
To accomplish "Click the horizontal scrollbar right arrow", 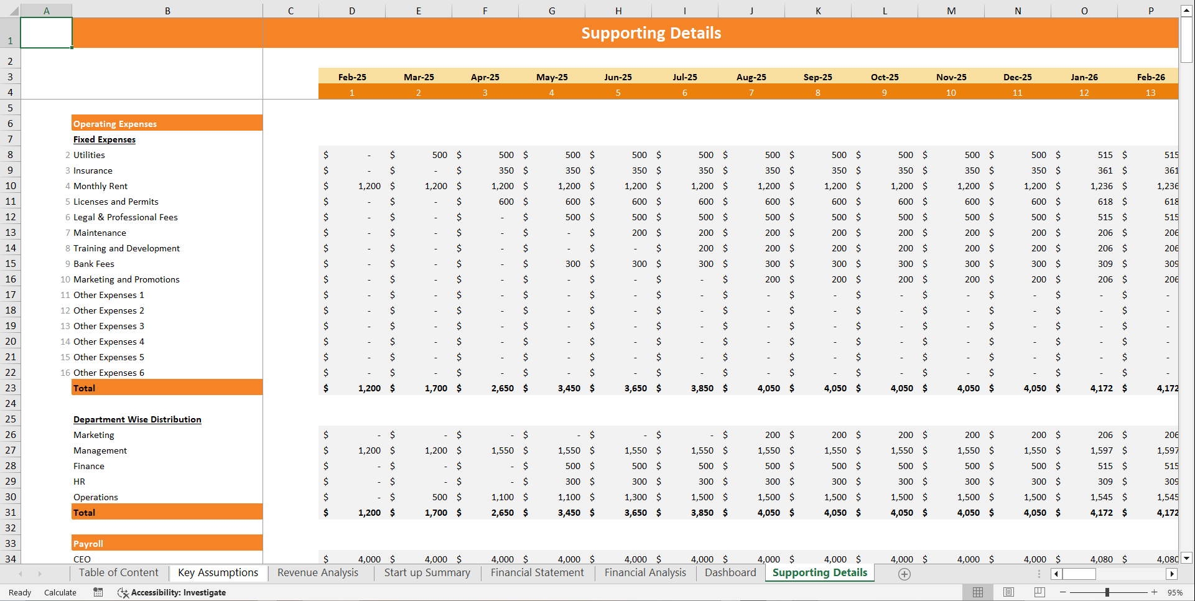I will coord(1172,574).
